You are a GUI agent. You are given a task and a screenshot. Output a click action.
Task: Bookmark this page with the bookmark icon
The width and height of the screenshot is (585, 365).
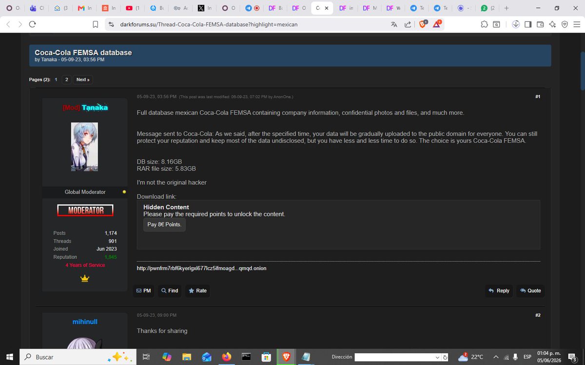[96, 24]
